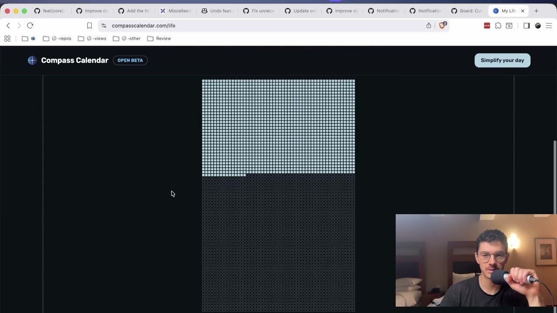Click the Compass Calendar logo icon
The height and width of the screenshot is (313, 557).
[32, 60]
